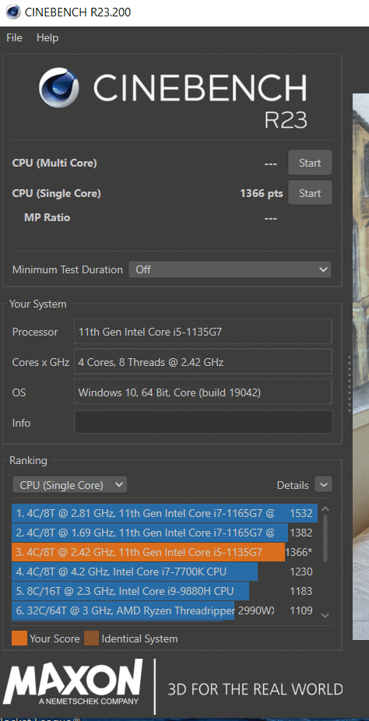Click the Identical System brown swatch
This screenshot has width=369, height=721.
(91, 638)
